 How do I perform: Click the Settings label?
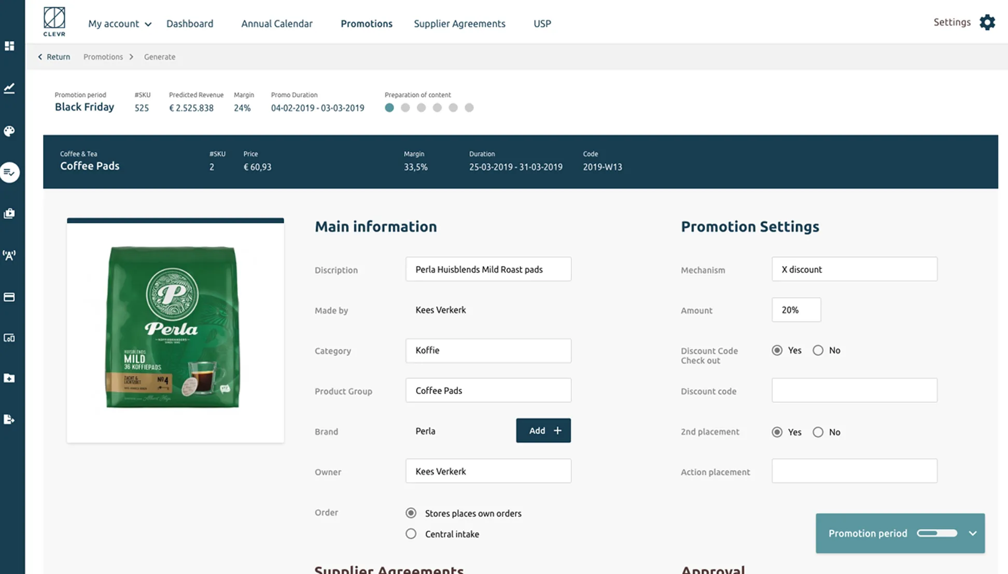[x=952, y=22]
